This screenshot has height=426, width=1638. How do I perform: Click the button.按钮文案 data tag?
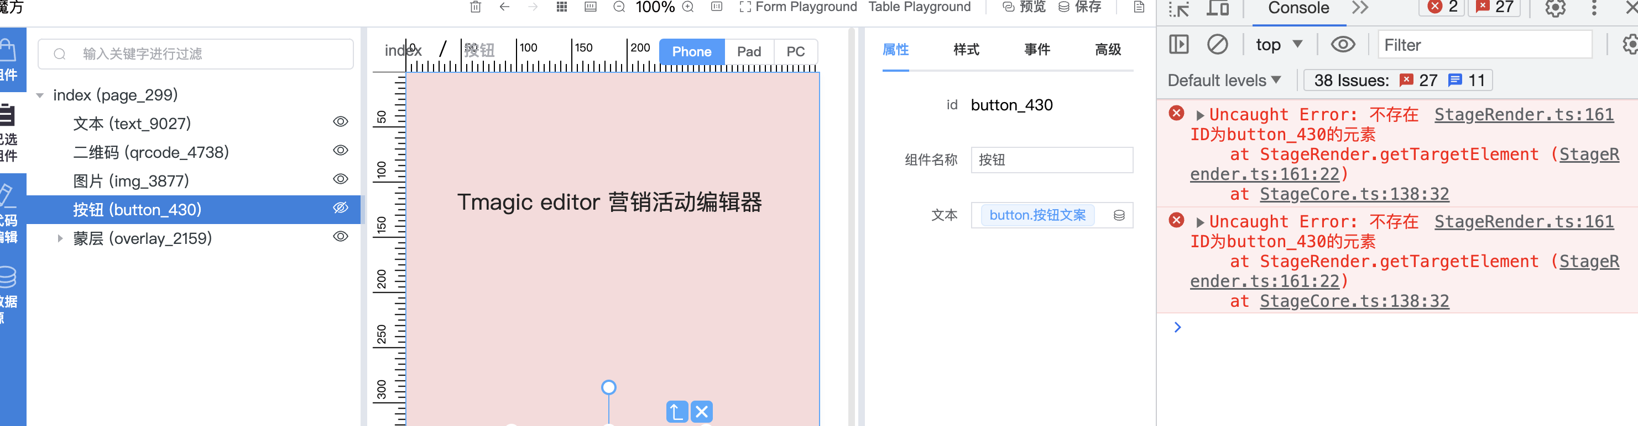1037,215
